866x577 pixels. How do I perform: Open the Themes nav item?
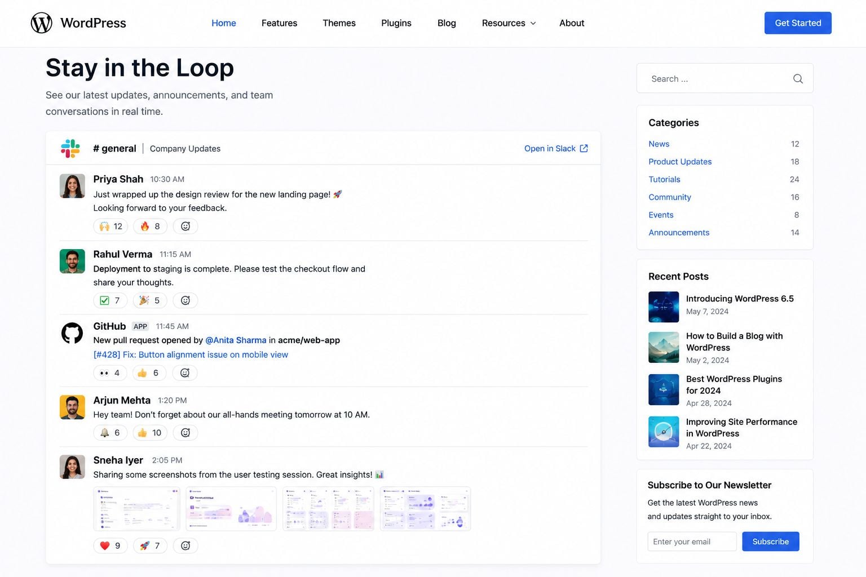coord(339,23)
